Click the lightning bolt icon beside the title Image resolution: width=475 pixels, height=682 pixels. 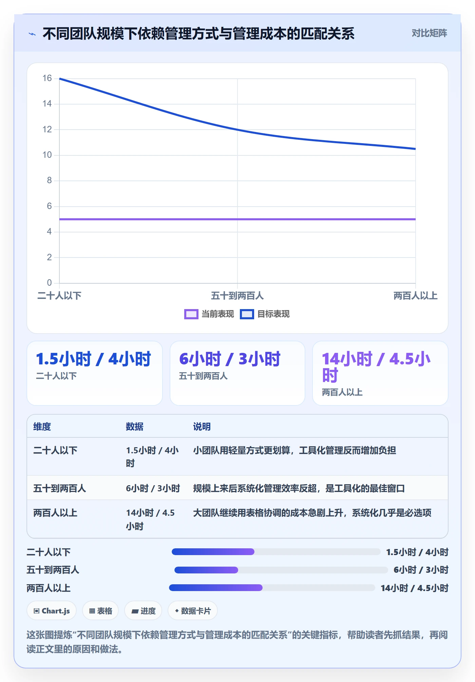(32, 34)
